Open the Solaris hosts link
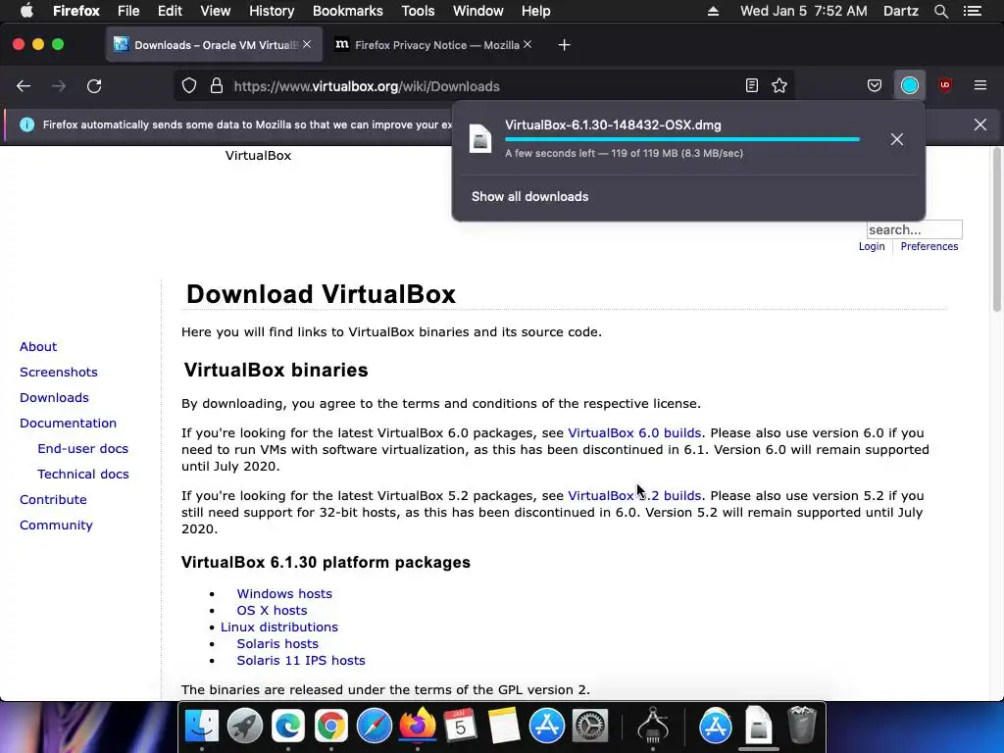Image resolution: width=1004 pixels, height=753 pixels. (277, 643)
